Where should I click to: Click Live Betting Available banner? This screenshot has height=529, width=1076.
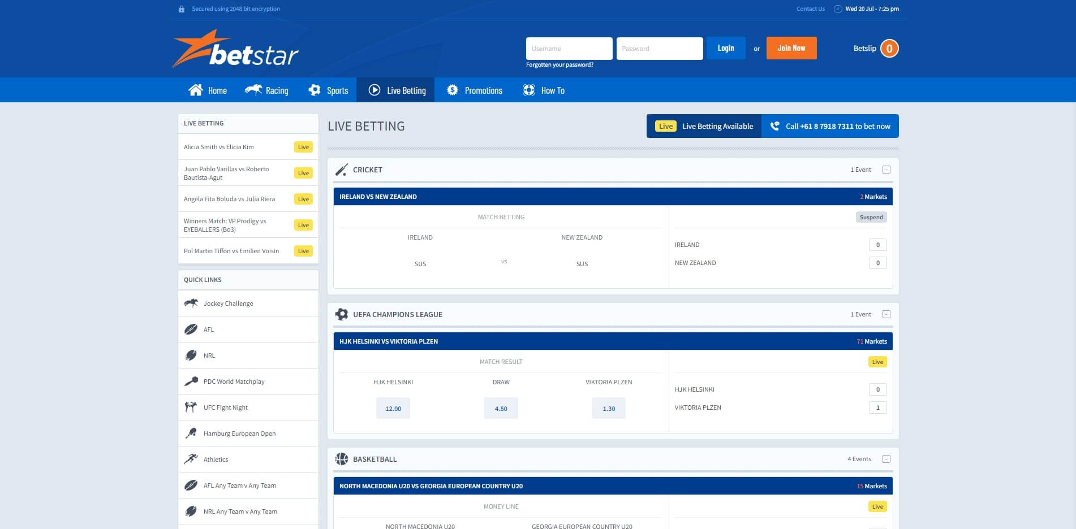pyautogui.click(x=704, y=126)
